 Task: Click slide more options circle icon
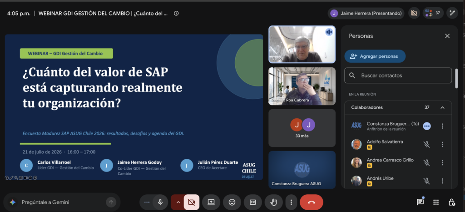click(x=30, y=178)
